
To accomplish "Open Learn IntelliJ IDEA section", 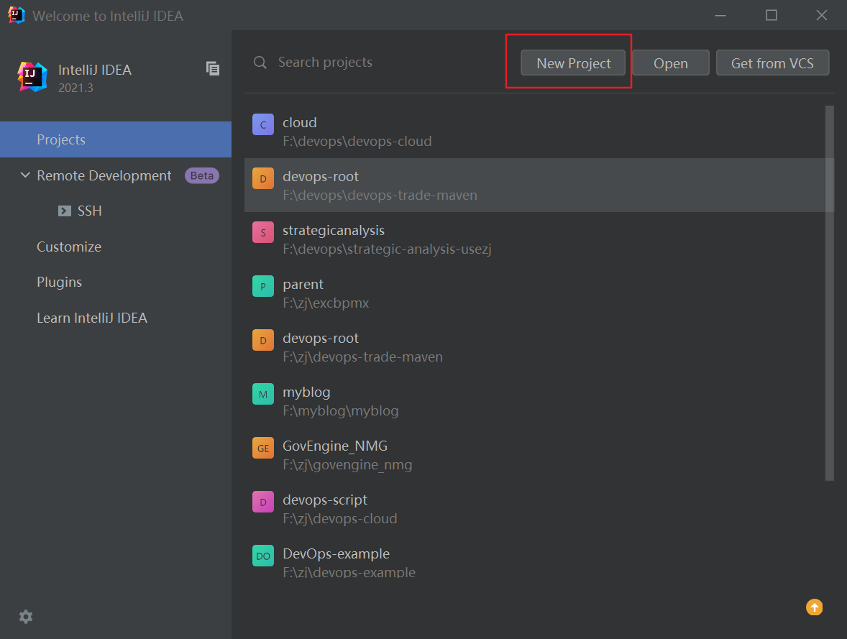I will tap(92, 318).
